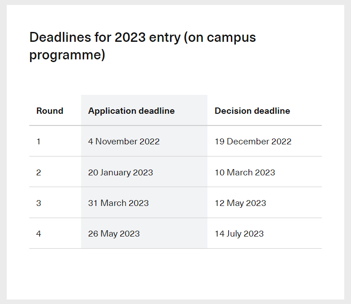This screenshot has height=304, width=351.
Task: Click the Decision deadline column header
Action: [x=252, y=111]
